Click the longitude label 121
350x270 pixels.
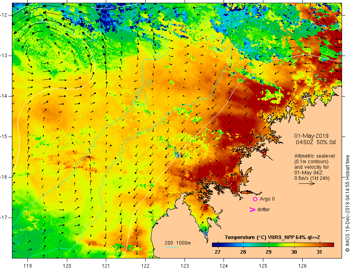click(x=106, y=266)
